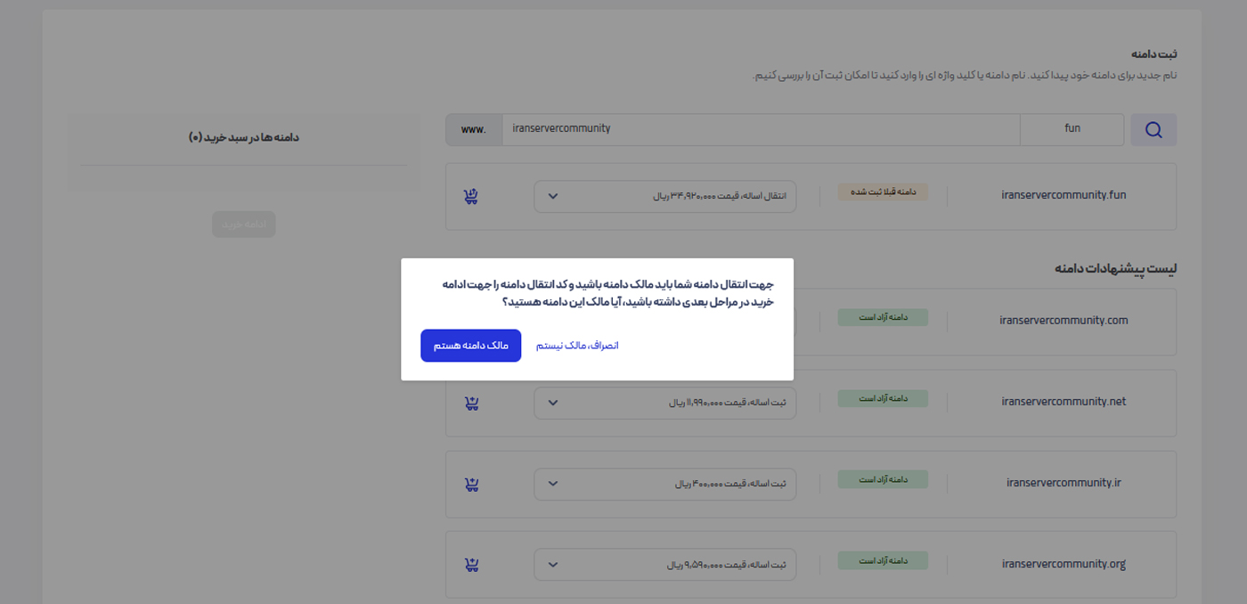
Task: Click "دامنه آزاد است" badge on .net row
Action: (882, 399)
